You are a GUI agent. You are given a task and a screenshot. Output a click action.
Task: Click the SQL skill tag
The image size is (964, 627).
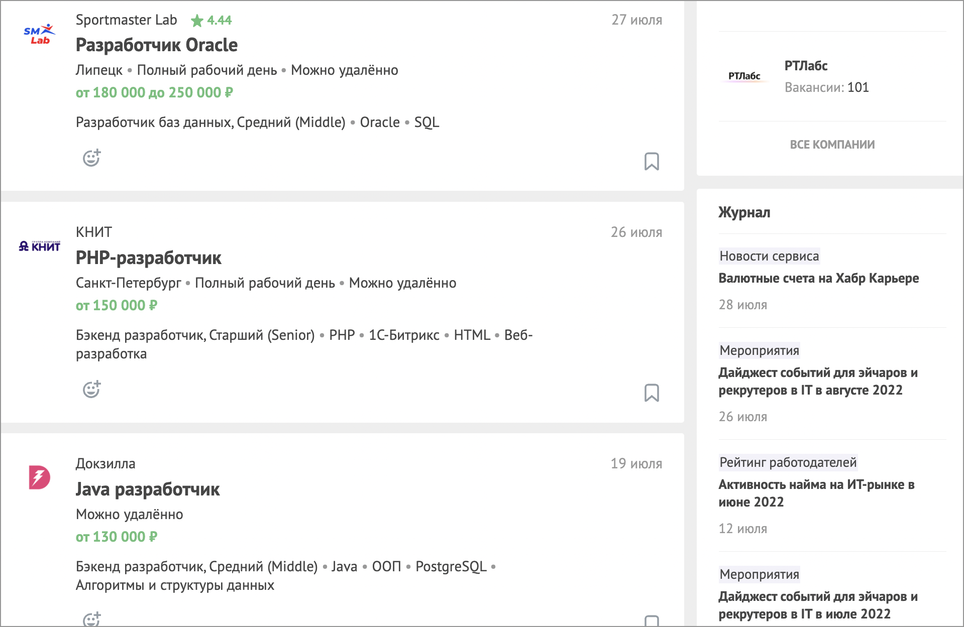click(426, 122)
